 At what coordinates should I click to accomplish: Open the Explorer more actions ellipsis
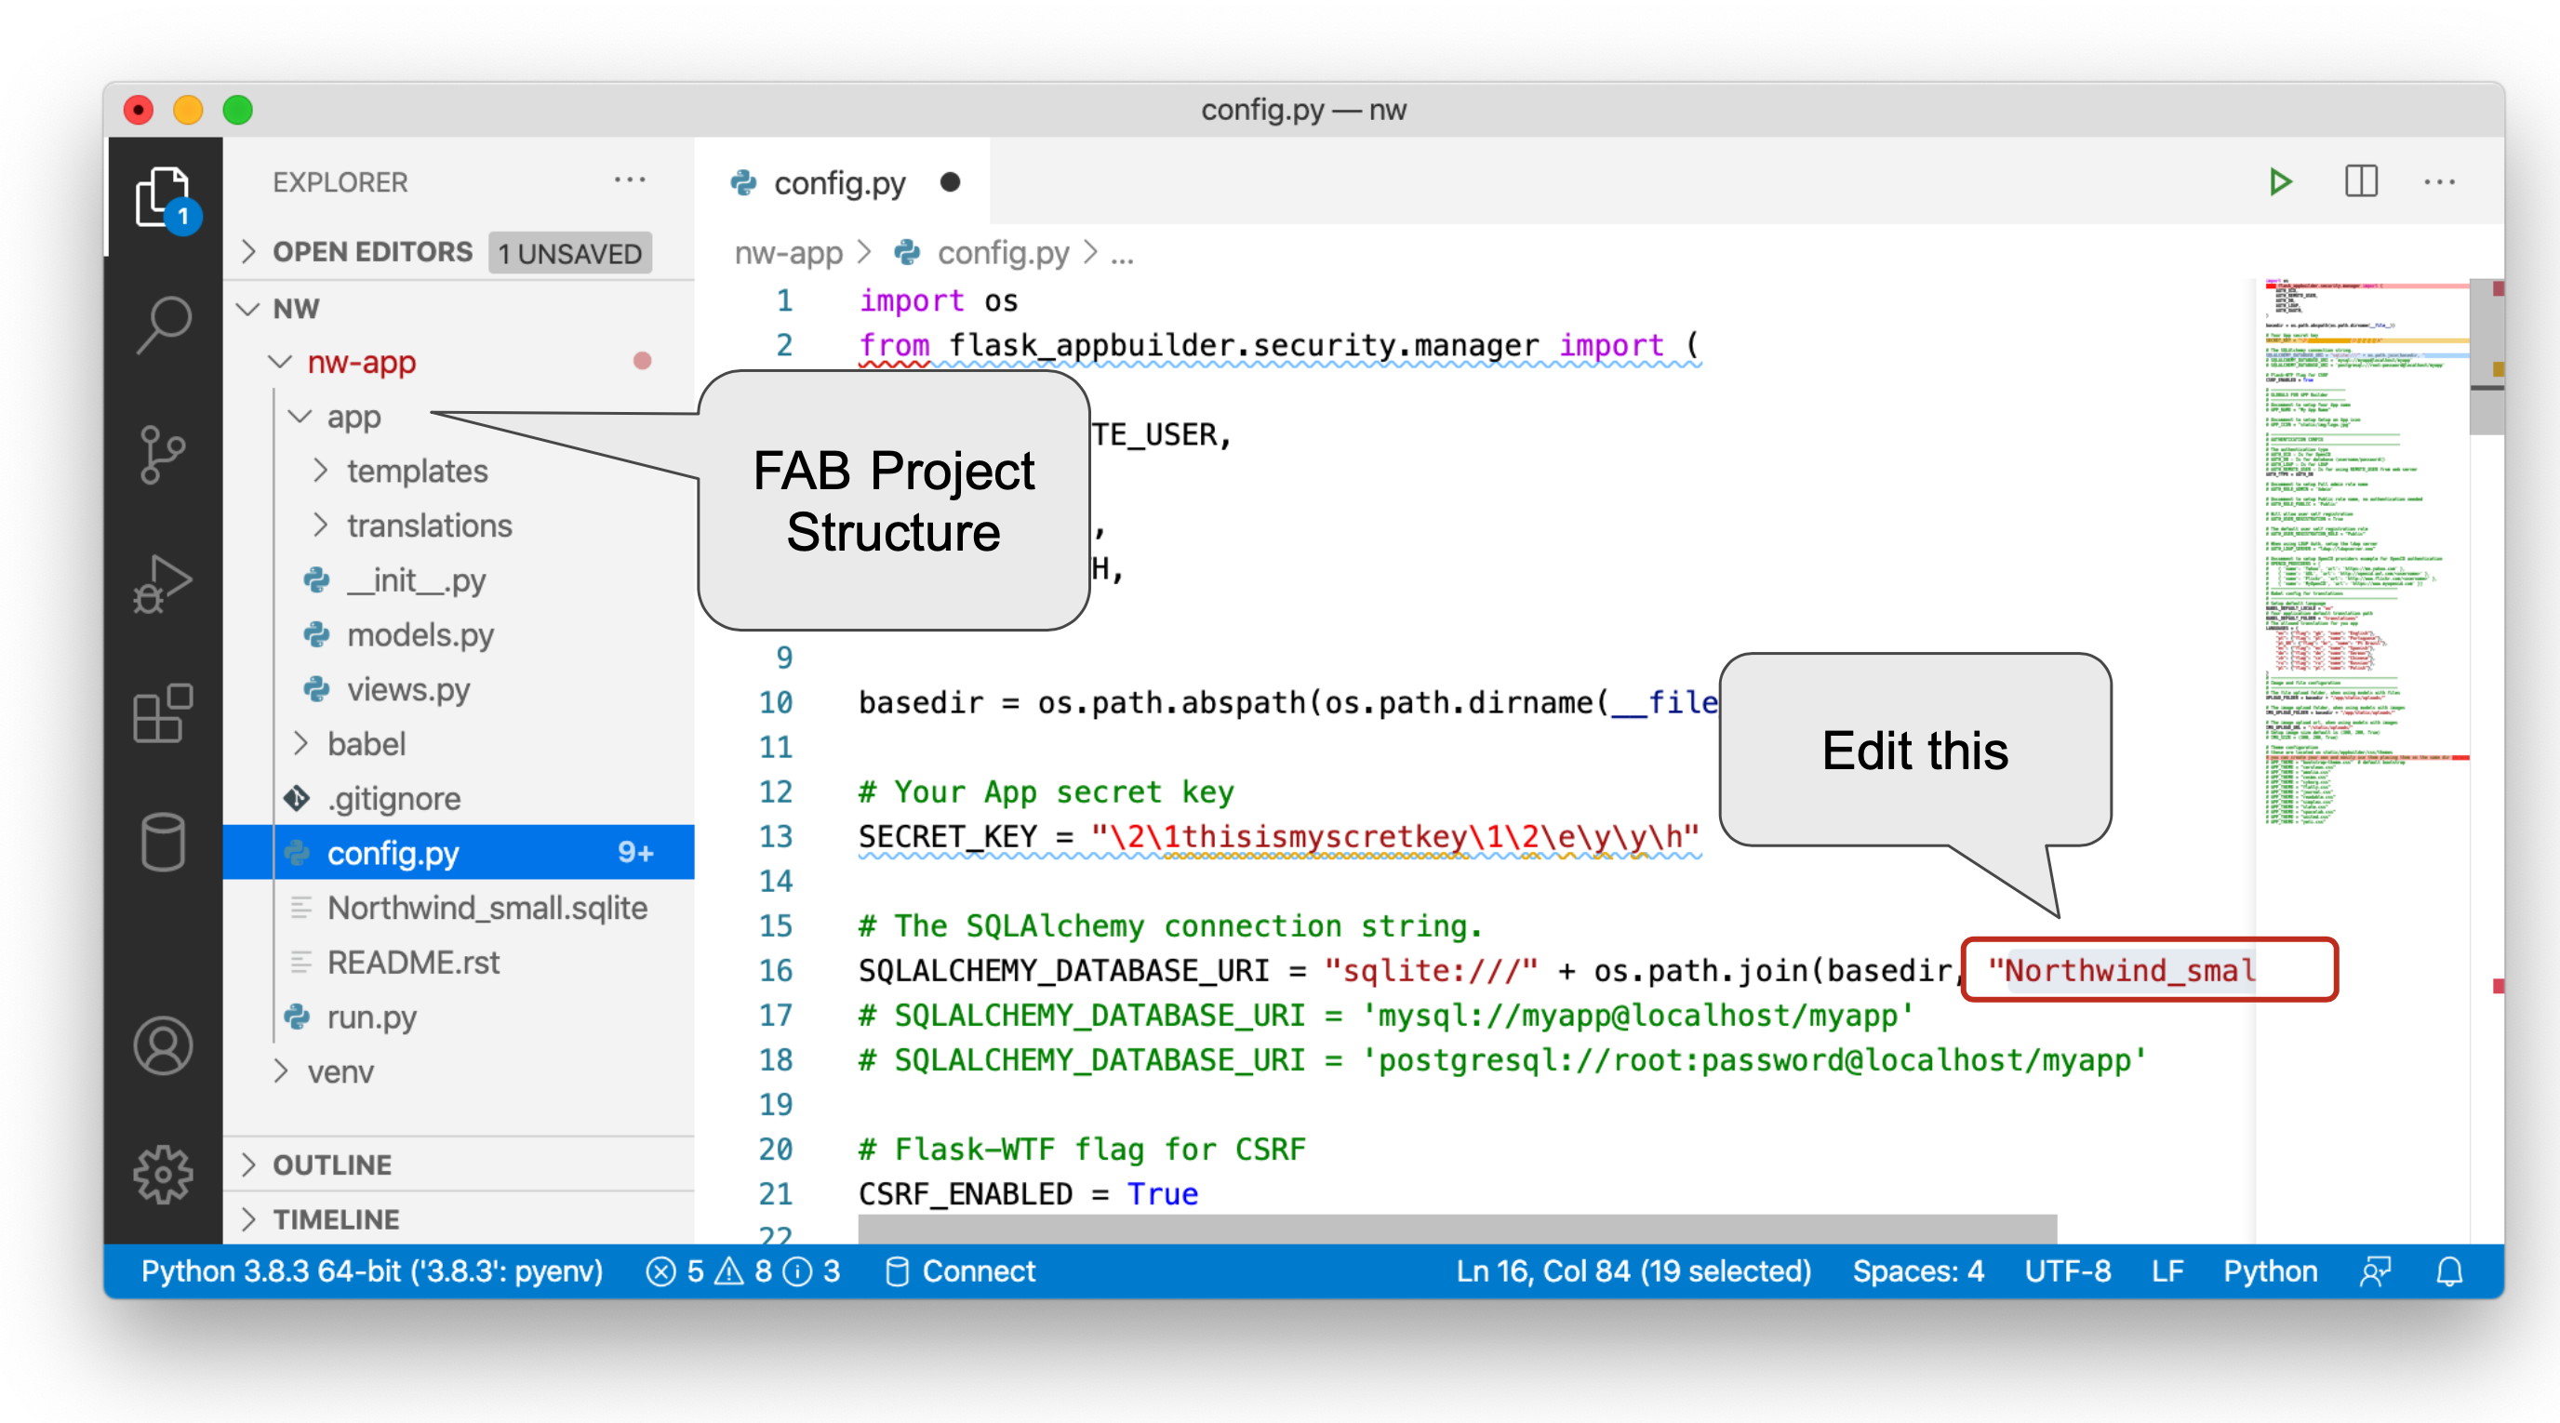point(630,180)
